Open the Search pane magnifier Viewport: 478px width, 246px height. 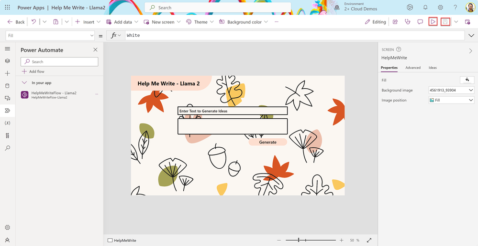pyautogui.click(x=8, y=148)
